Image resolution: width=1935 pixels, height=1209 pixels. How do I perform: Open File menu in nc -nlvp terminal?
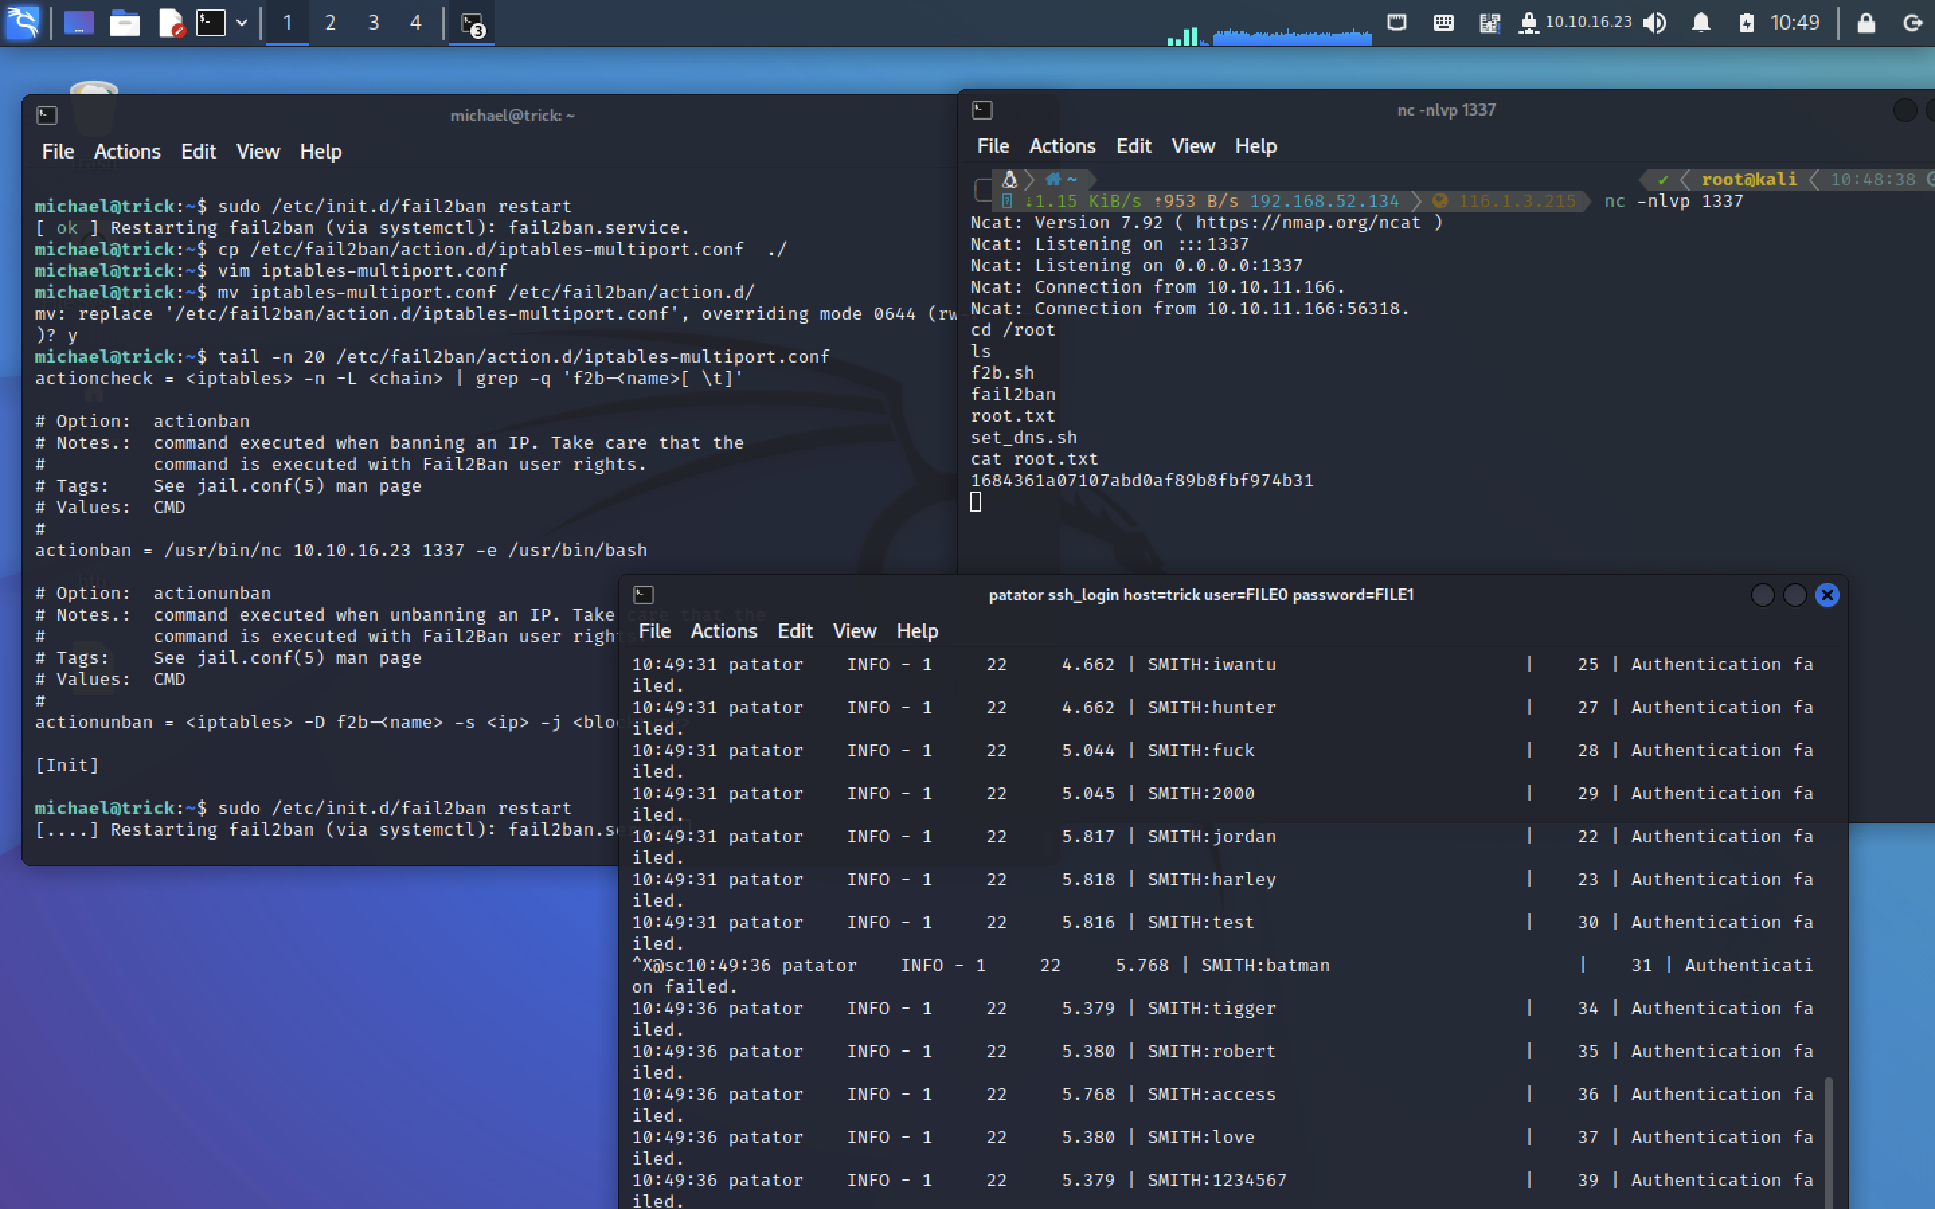(x=993, y=146)
